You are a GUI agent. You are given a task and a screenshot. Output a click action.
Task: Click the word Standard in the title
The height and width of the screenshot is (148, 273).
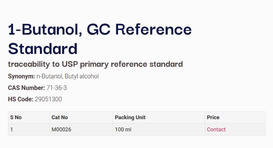[x=43, y=48]
